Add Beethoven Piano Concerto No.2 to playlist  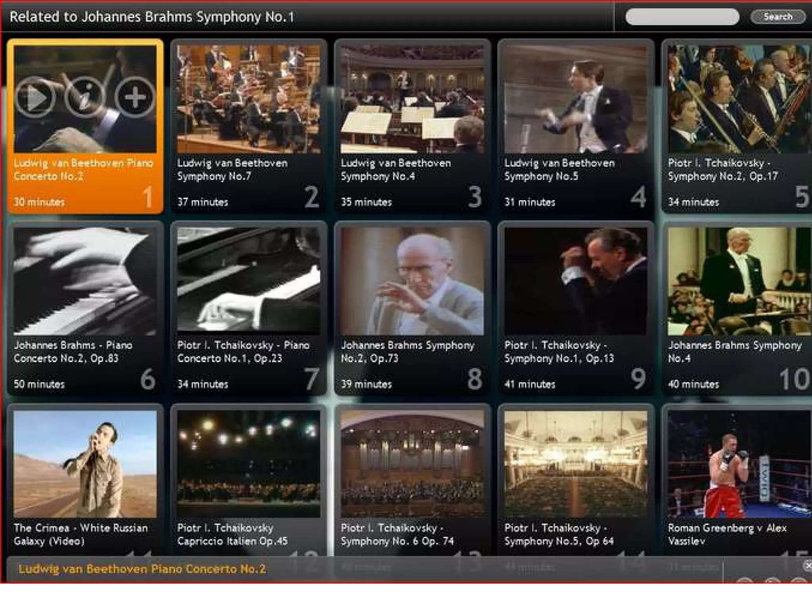click(135, 98)
